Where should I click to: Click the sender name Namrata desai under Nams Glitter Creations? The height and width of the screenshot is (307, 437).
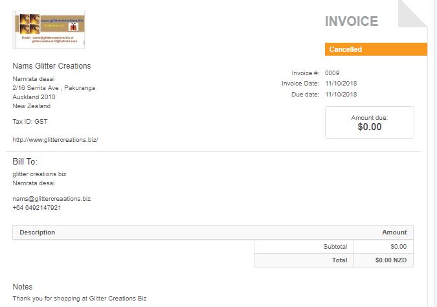pyautogui.click(x=34, y=79)
